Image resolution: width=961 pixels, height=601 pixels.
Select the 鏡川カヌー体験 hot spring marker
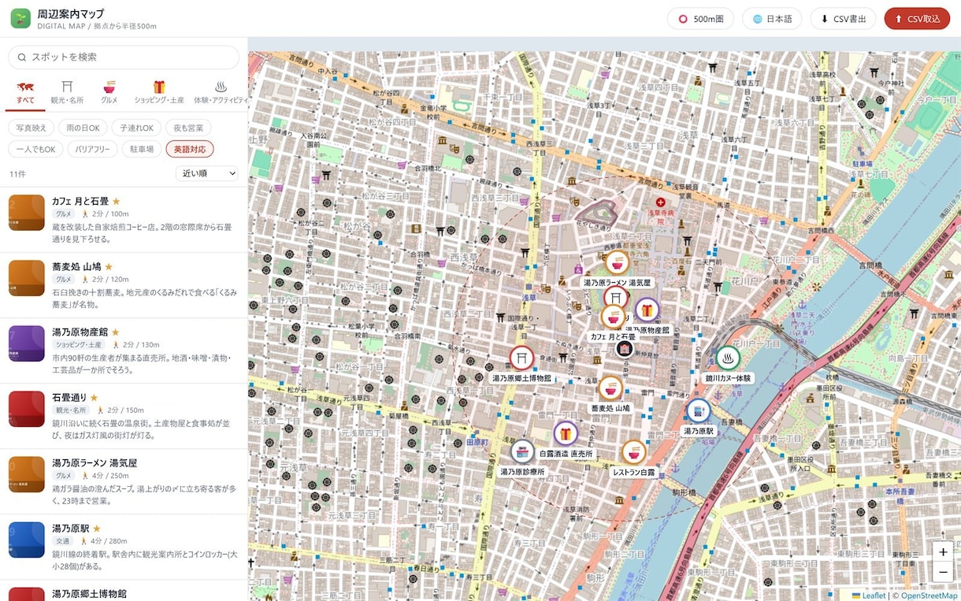click(728, 358)
